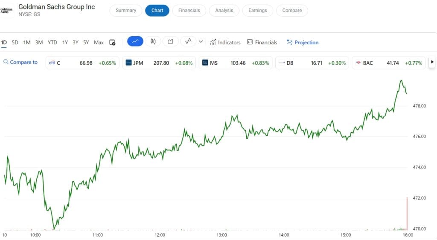Open the Compare tab
The height and width of the screenshot is (240, 437).
(x=292, y=11)
